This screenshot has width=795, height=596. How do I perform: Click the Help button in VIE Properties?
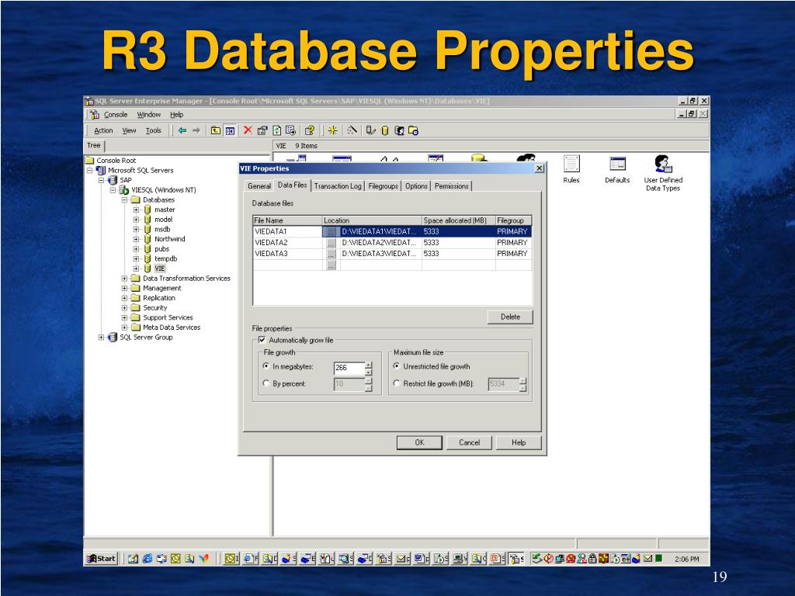519,442
